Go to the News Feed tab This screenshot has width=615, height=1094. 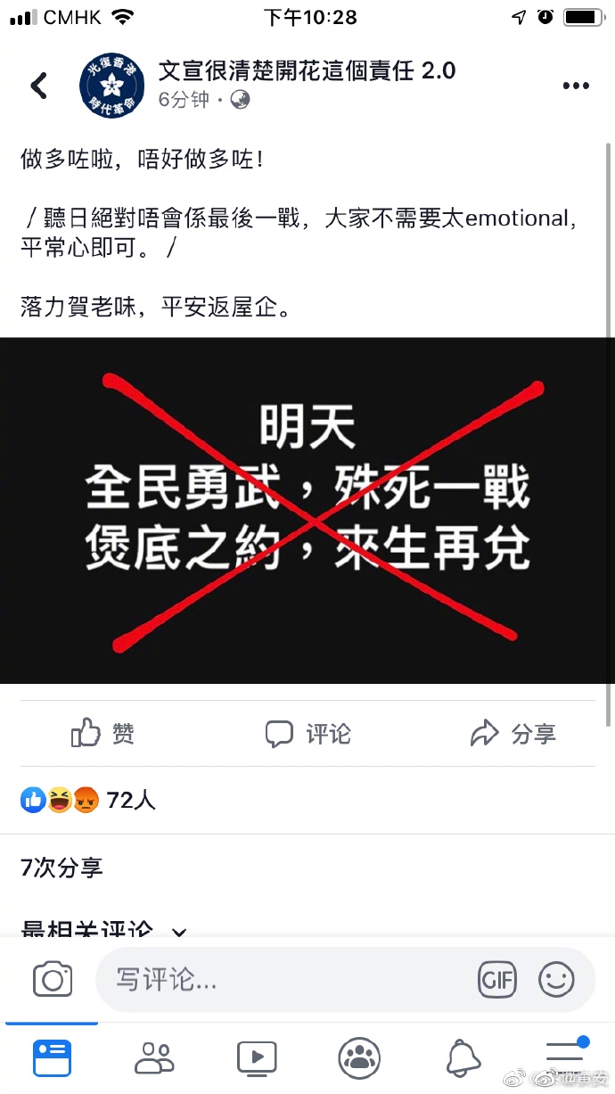tap(52, 1058)
